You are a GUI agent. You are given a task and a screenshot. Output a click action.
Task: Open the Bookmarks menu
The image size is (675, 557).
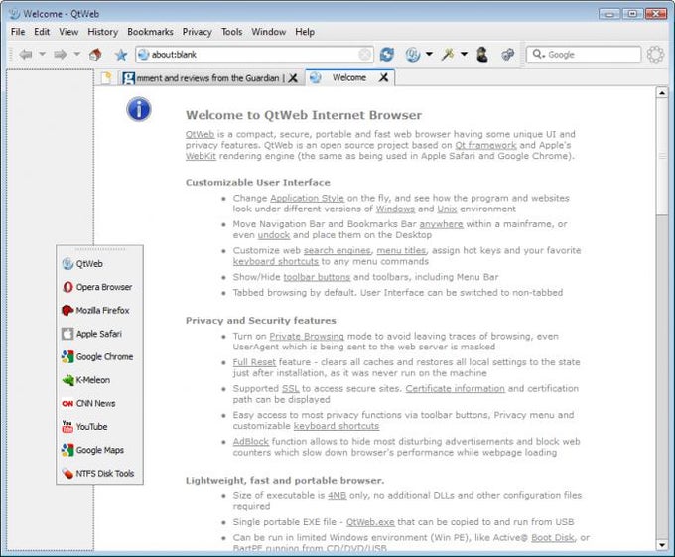[x=150, y=32]
